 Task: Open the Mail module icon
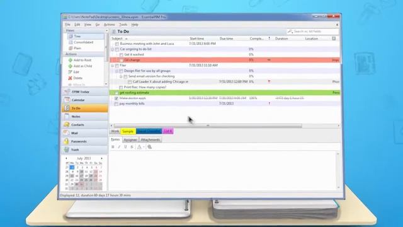click(67, 133)
